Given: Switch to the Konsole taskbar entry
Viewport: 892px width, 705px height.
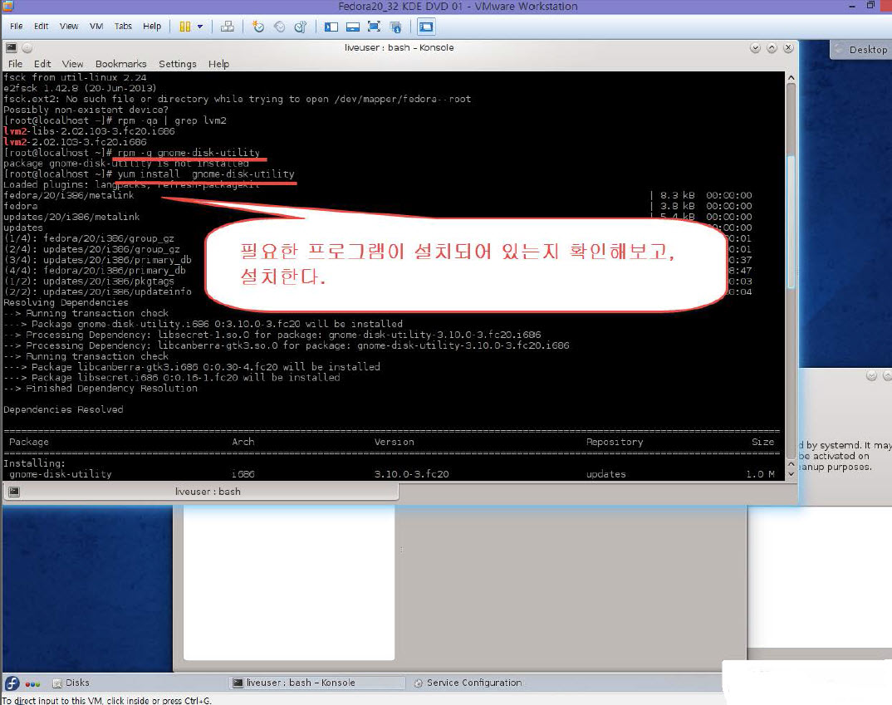Looking at the screenshot, I should tap(317, 683).
